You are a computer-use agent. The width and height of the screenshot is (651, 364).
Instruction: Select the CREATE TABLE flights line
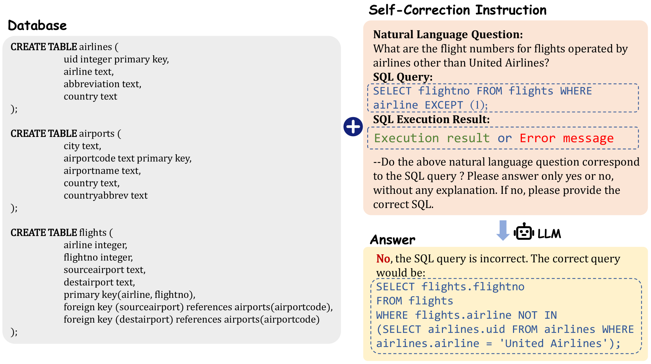[x=62, y=232]
